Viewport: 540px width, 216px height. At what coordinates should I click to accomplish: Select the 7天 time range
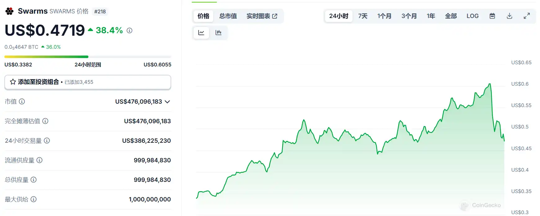363,16
